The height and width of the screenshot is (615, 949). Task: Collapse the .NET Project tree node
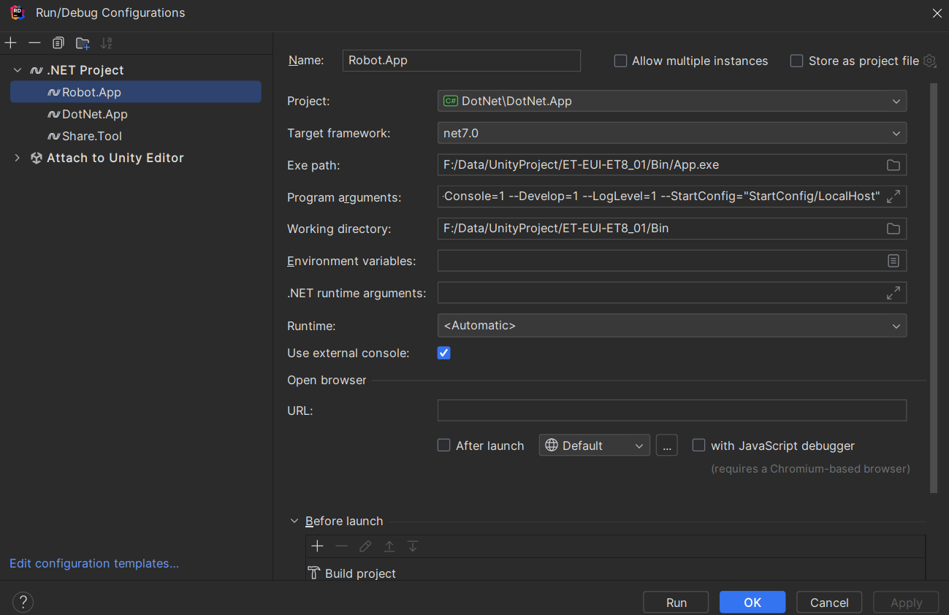pyautogui.click(x=18, y=70)
